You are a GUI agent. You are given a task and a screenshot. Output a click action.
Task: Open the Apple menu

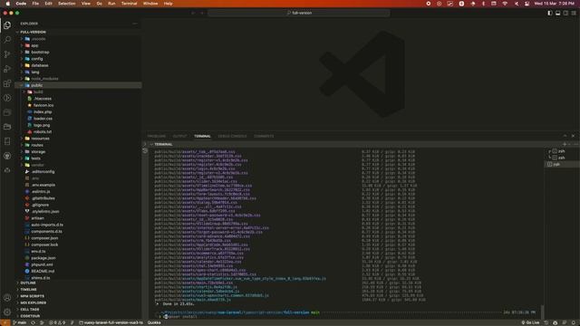[7, 4]
